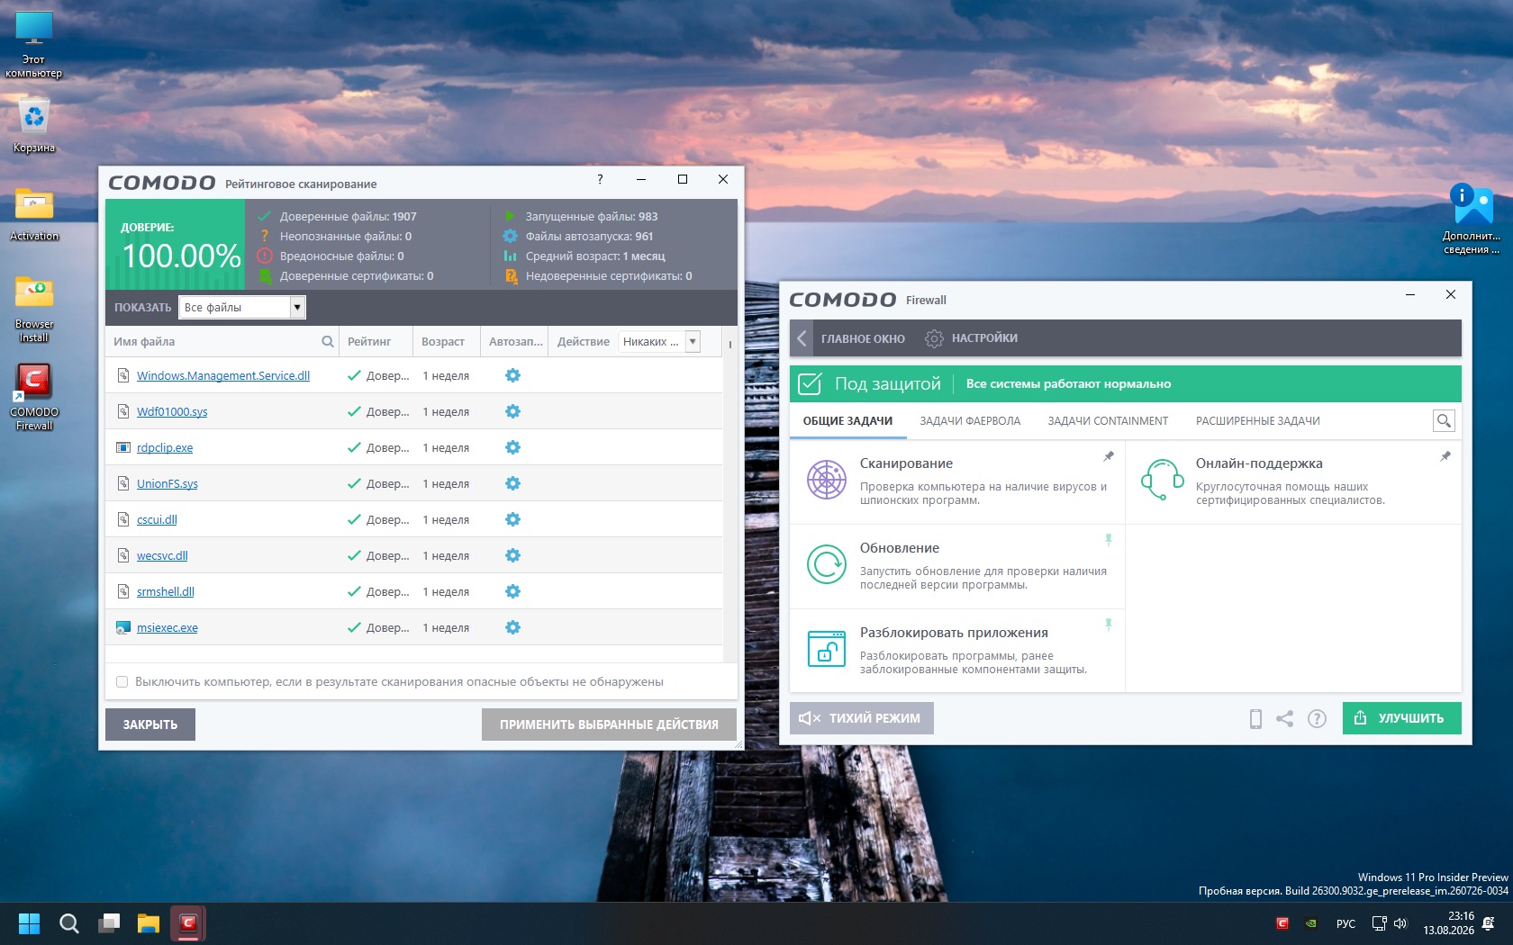Click the ДОВЕРИЕ 100.00% trust panel
The width and height of the screenshot is (1513, 945).
pyautogui.click(x=175, y=244)
